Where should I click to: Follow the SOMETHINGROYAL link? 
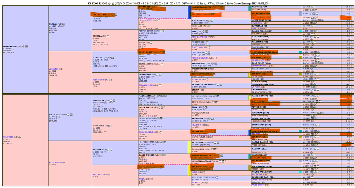coord(260,66)
